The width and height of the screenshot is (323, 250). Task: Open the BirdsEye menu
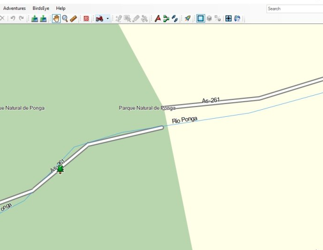41,8
